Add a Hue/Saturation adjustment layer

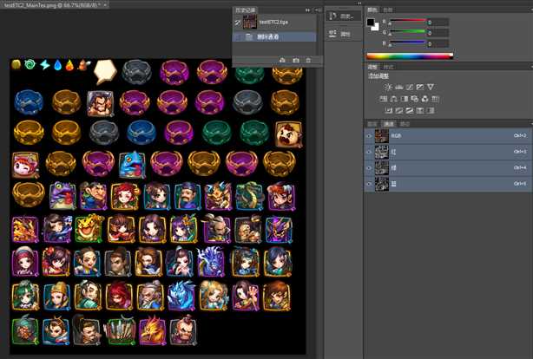[384, 99]
